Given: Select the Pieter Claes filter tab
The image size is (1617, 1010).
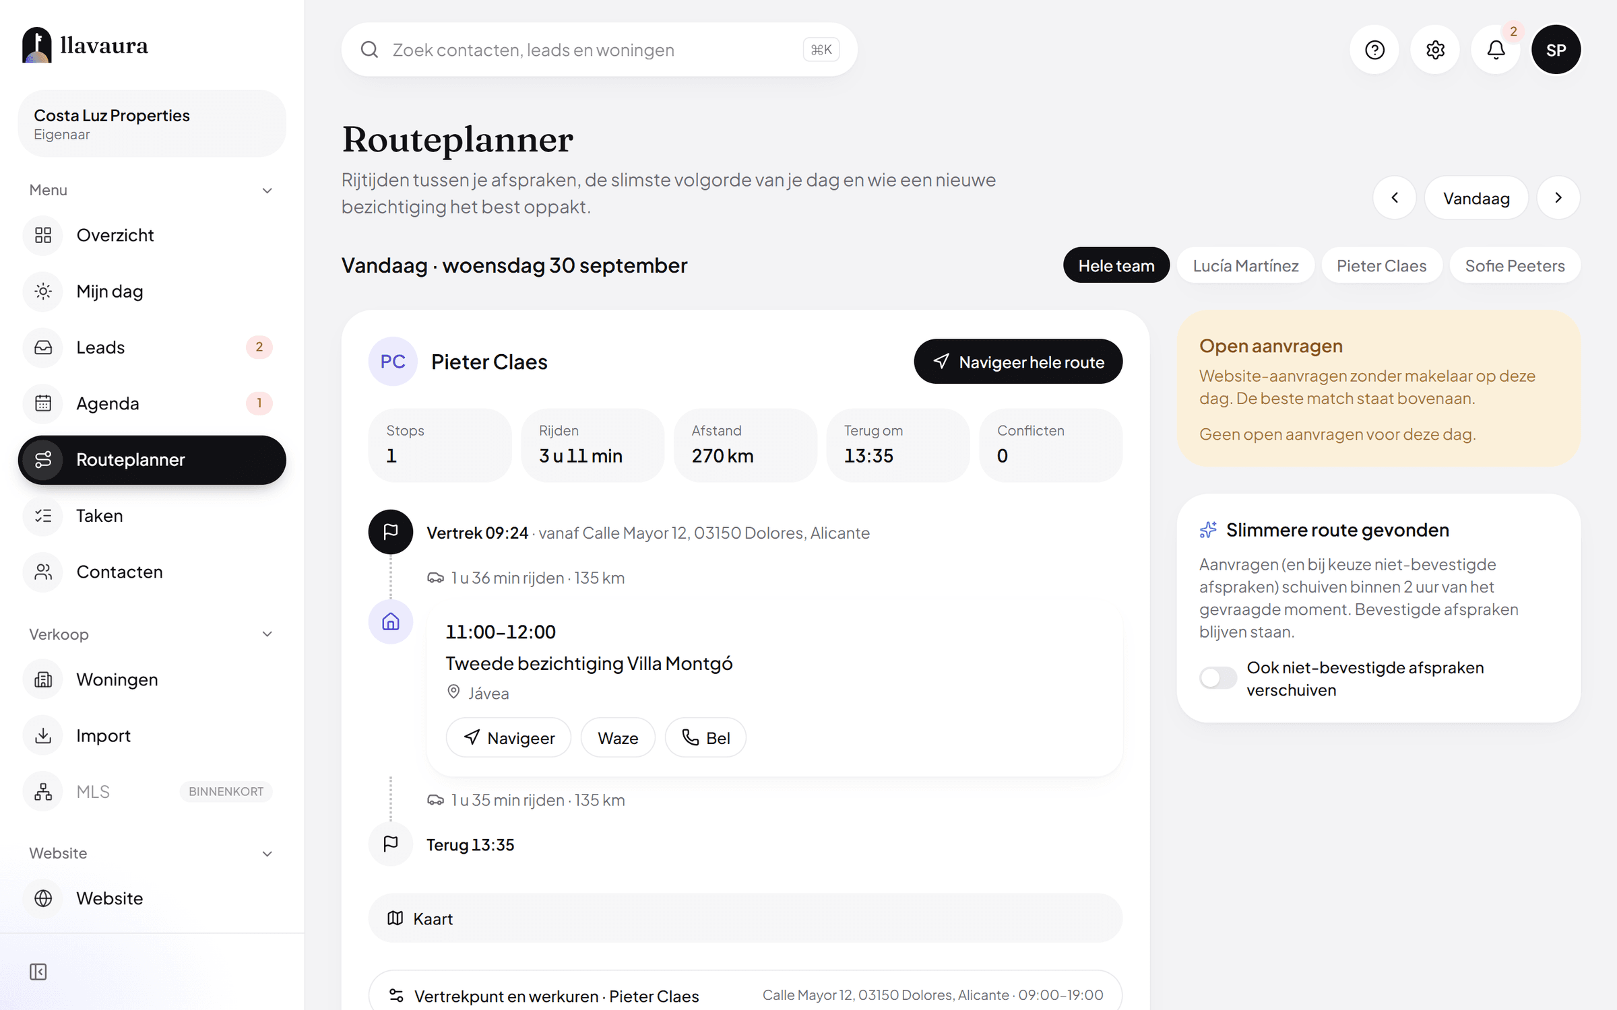Looking at the screenshot, I should [1382, 265].
